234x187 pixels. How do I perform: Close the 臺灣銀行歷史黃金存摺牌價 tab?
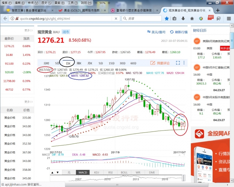pos(157,10)
